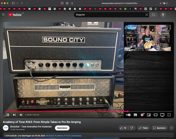
Task: Open more actions three-dot menu
Action: [x=172, y=128]
